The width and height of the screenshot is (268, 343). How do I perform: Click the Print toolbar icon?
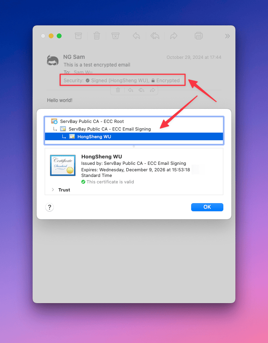pos(198,35)
